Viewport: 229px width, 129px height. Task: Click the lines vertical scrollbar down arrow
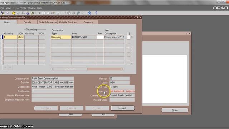132,63
